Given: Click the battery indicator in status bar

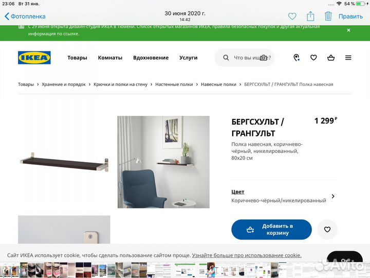Looking at the screenshot, I should [x=360, y=4].
